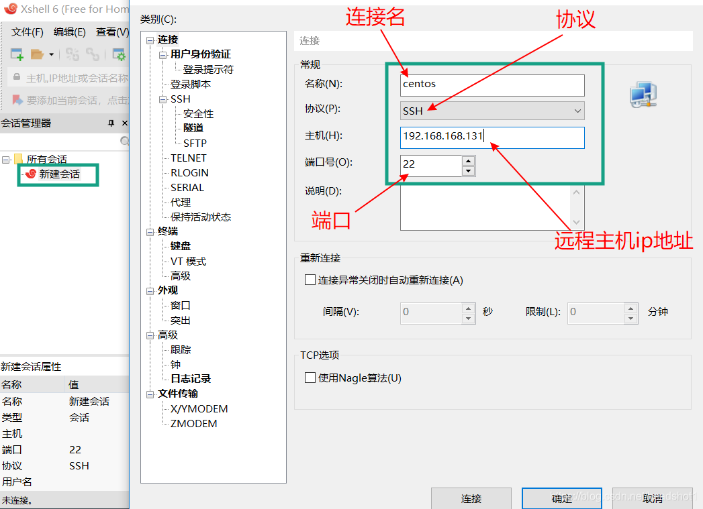703x509 pixels.
Task: Select 键盘 under 终端
Action: (x=181, y=246)
